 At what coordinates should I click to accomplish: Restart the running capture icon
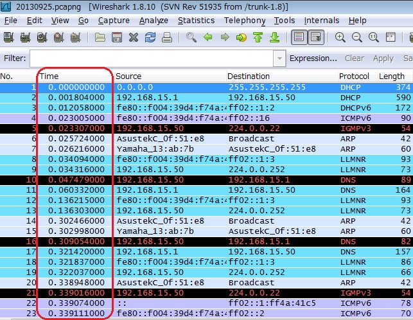click(x=75, y=37)
